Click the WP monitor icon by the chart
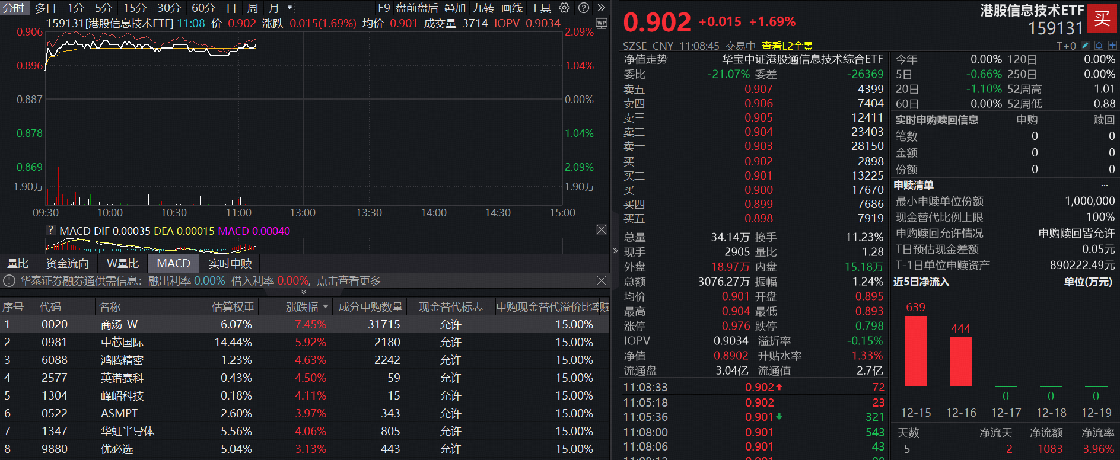 (x=601, y=24)
